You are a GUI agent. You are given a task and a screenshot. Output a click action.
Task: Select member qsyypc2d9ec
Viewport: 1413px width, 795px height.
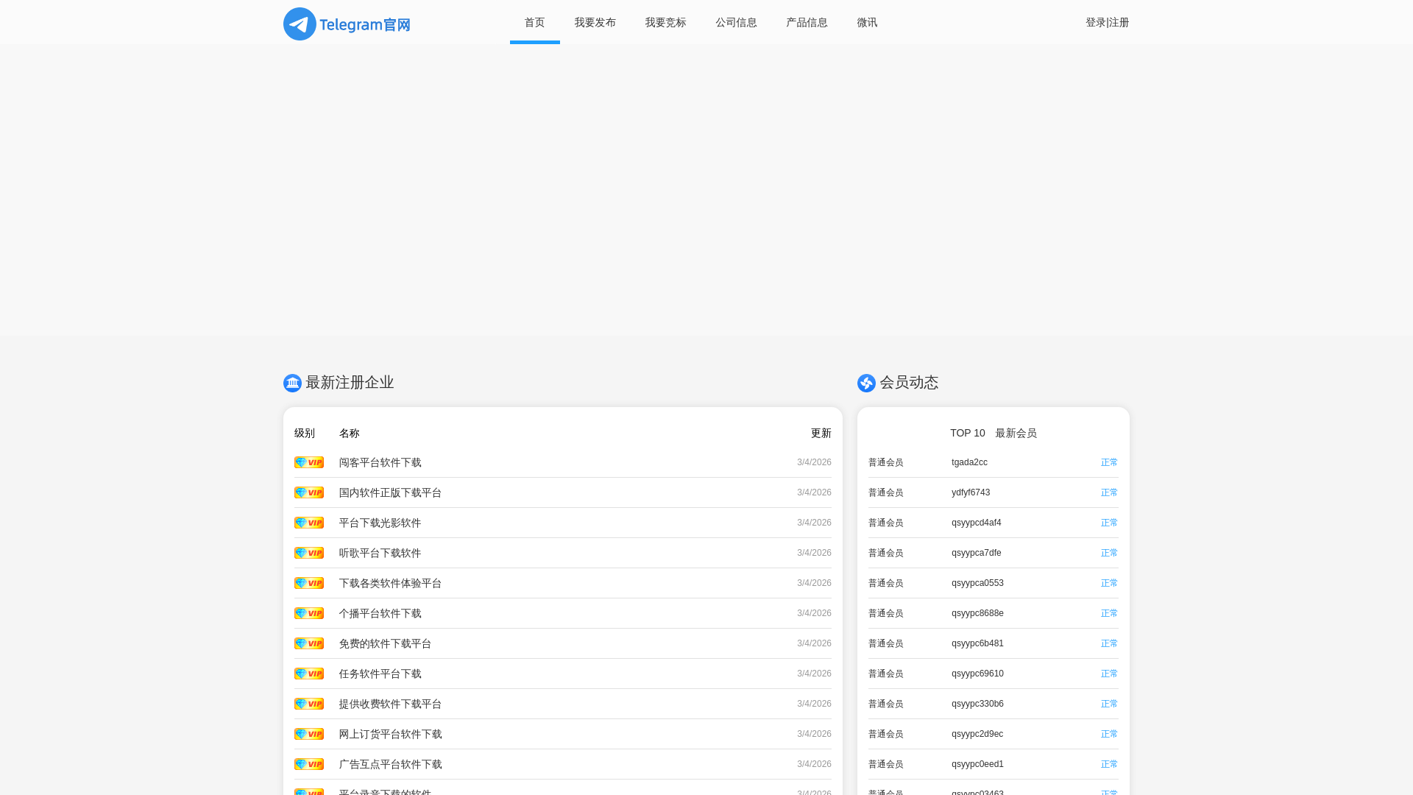click(x=977, y=734)
